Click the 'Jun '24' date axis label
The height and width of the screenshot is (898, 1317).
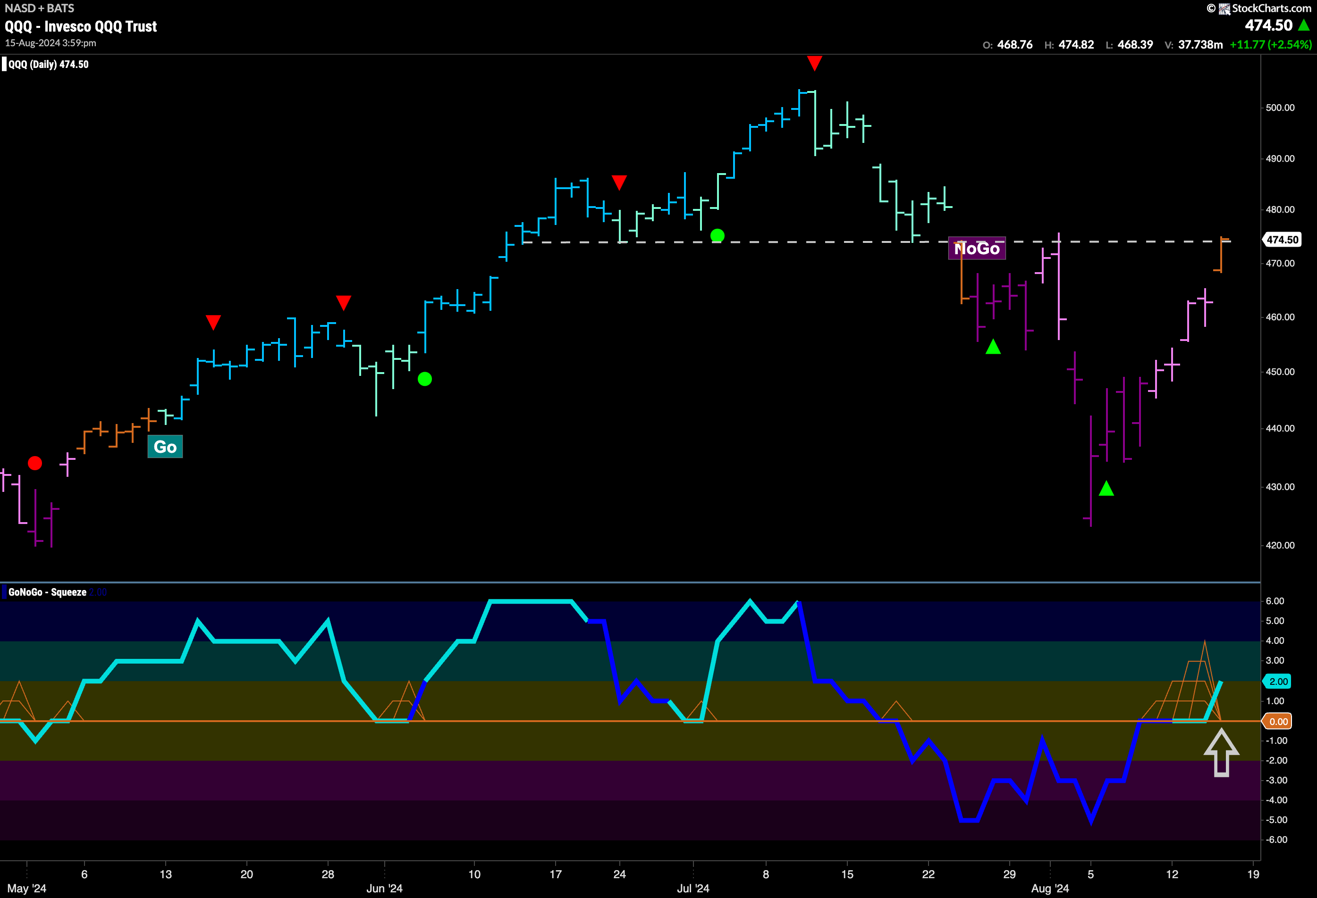384,889
